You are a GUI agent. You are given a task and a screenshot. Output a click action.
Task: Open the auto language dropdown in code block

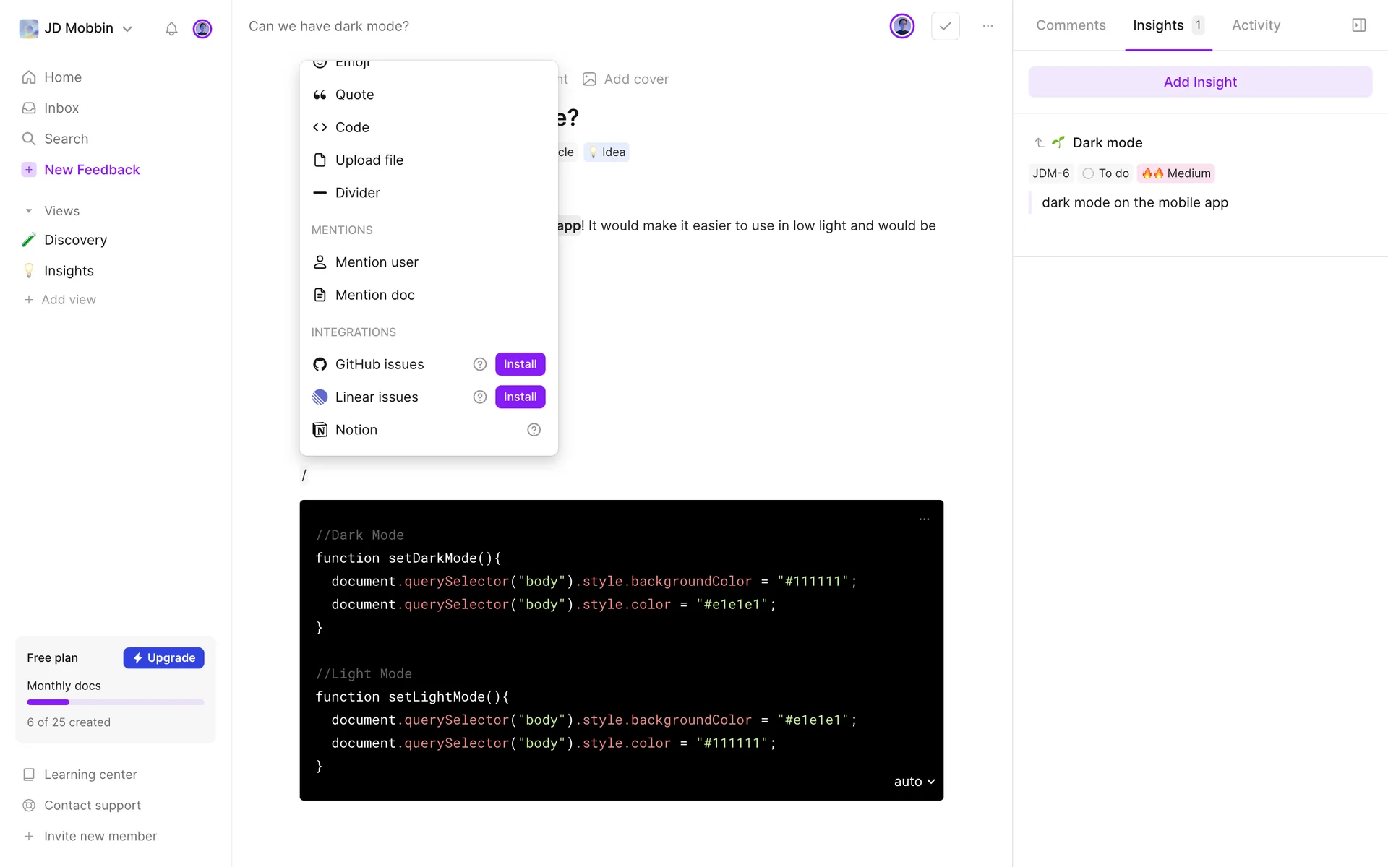(x=914, y=782)
